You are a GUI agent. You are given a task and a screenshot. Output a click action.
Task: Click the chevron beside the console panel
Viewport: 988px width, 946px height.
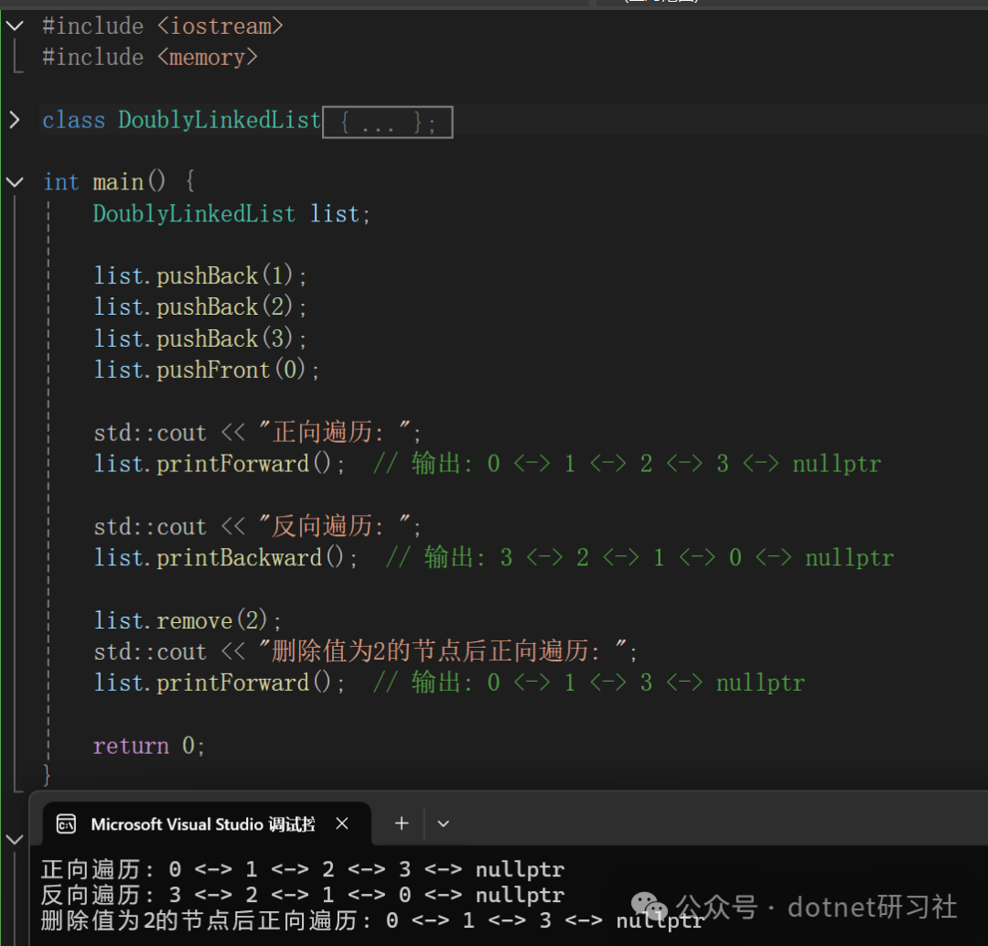click(x=14, y=840)
